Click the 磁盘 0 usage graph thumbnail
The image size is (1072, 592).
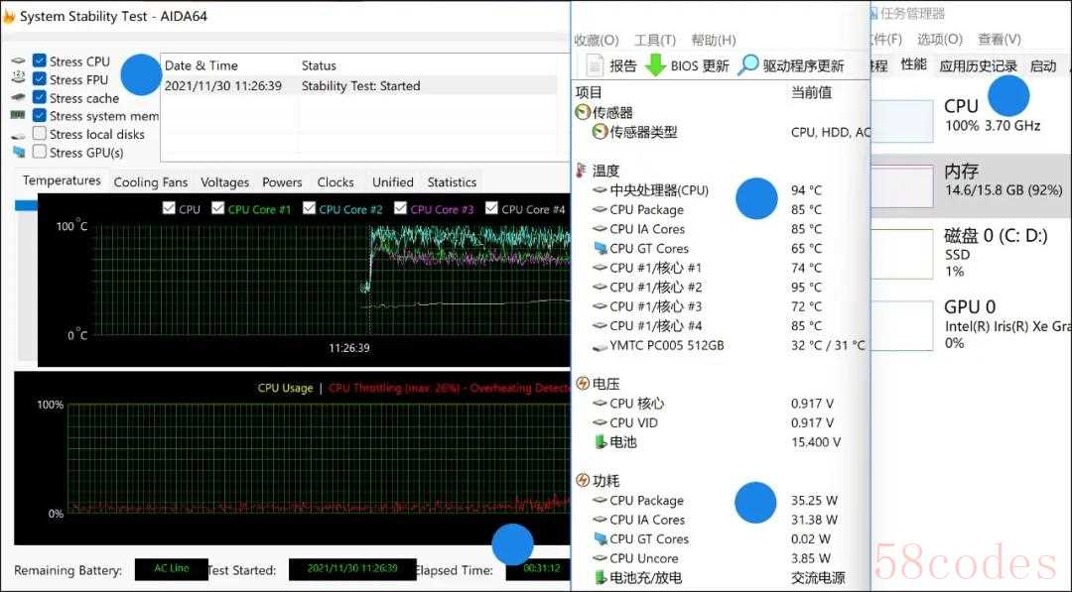902,254
